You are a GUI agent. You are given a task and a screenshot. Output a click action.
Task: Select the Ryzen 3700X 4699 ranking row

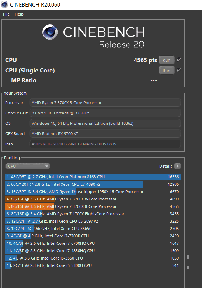tap(93, 199)
